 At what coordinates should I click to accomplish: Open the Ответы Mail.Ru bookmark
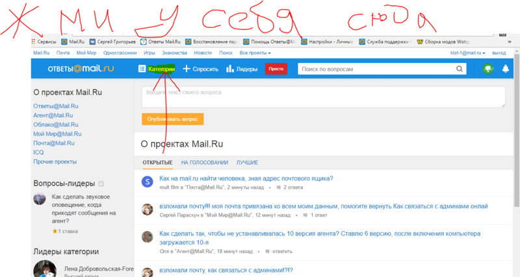pos(161,42)
